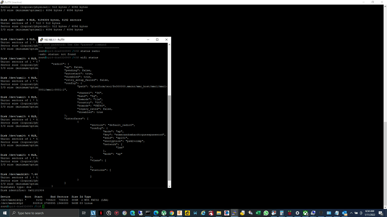This screenshot has height=217, width=387.
Task: Open Netflix from the taskbar
Action: (101, 213)
